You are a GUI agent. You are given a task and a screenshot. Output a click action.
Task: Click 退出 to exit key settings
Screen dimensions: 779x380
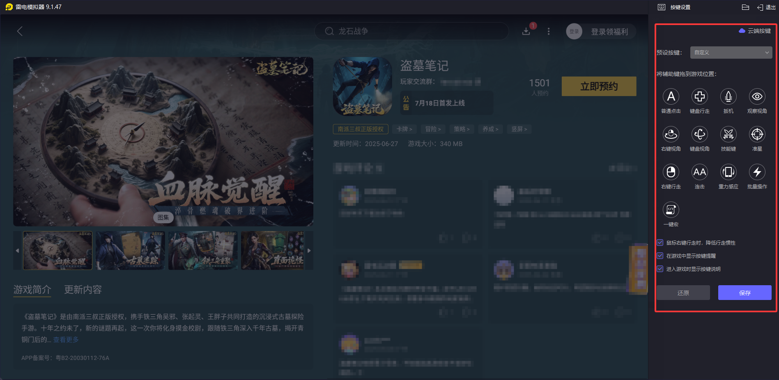click(x=766, y=7)
